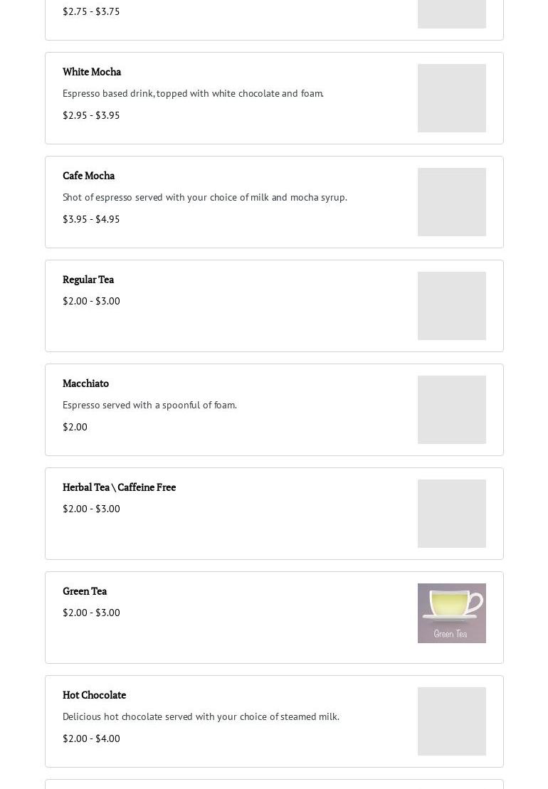Click the White Mocha placeholder image
Image resolution: width=548 pixels, height=789 pixels.
(451, 98)
